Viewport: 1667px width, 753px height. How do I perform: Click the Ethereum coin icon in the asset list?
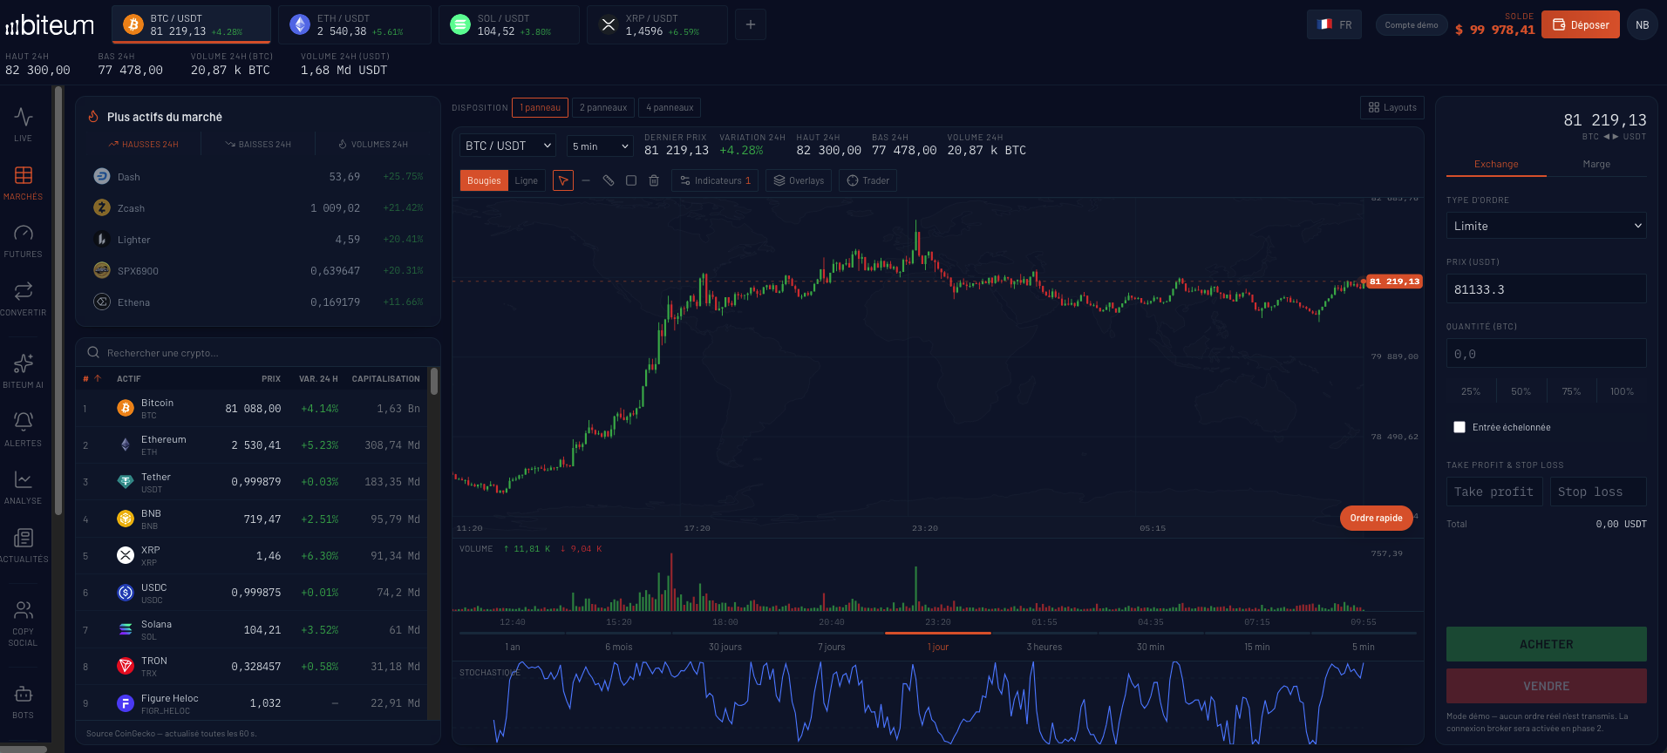tap(126, 444)
